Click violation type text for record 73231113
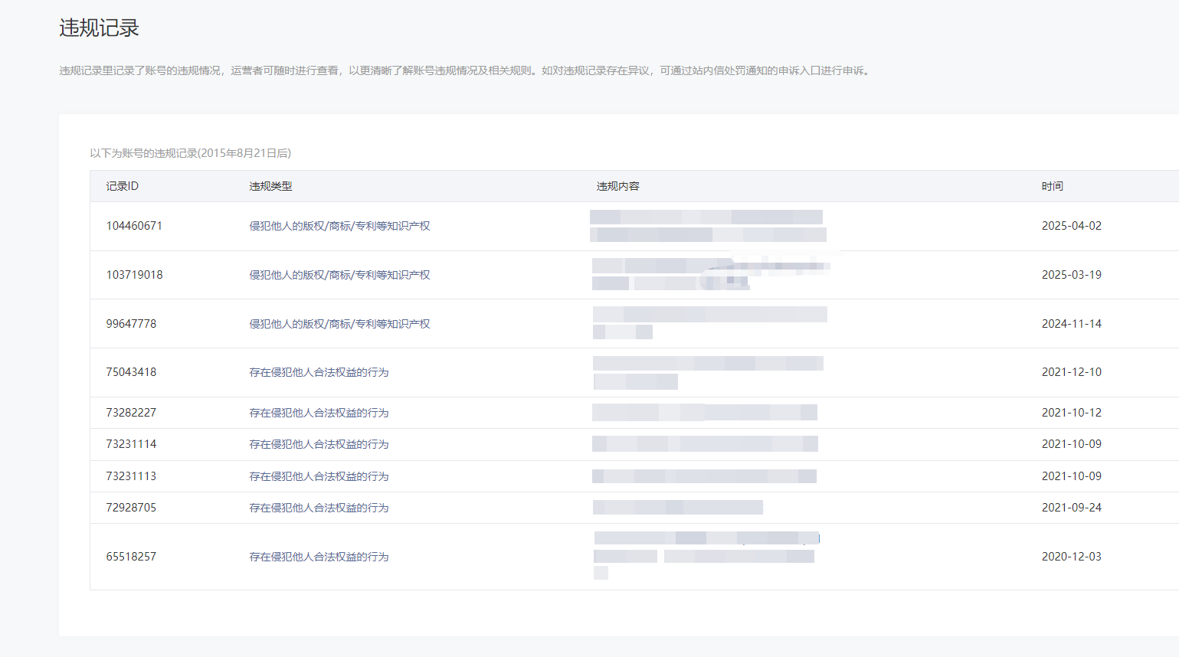 click(x=319, y=476)
